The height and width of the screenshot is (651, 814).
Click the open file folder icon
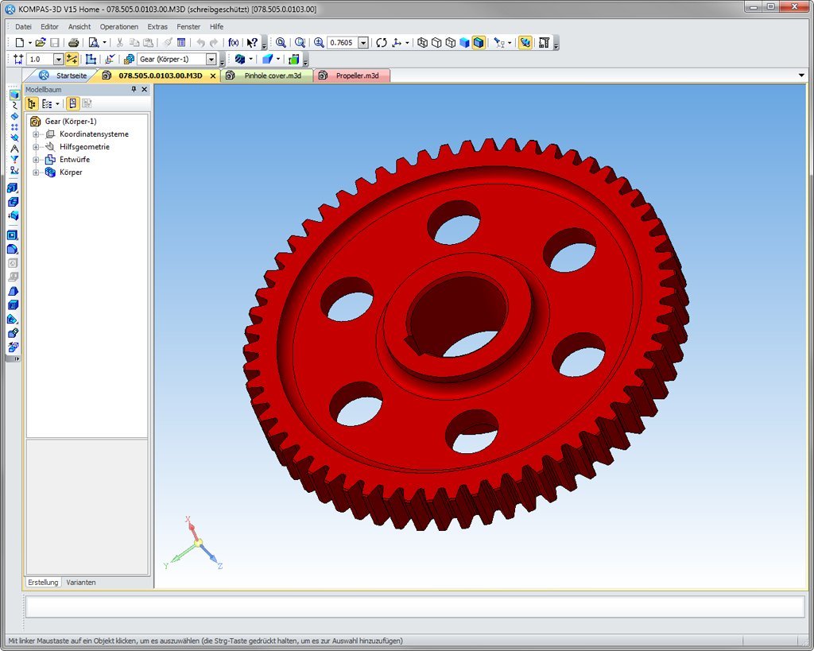41,43
